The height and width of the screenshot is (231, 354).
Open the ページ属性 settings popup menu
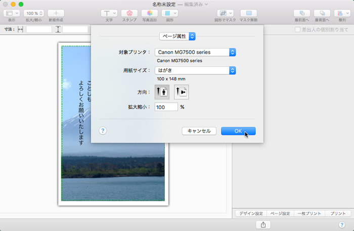point(178,36)
